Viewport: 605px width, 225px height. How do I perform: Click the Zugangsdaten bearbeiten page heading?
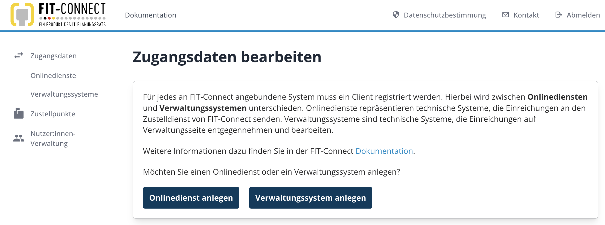(x=227, y=57)
